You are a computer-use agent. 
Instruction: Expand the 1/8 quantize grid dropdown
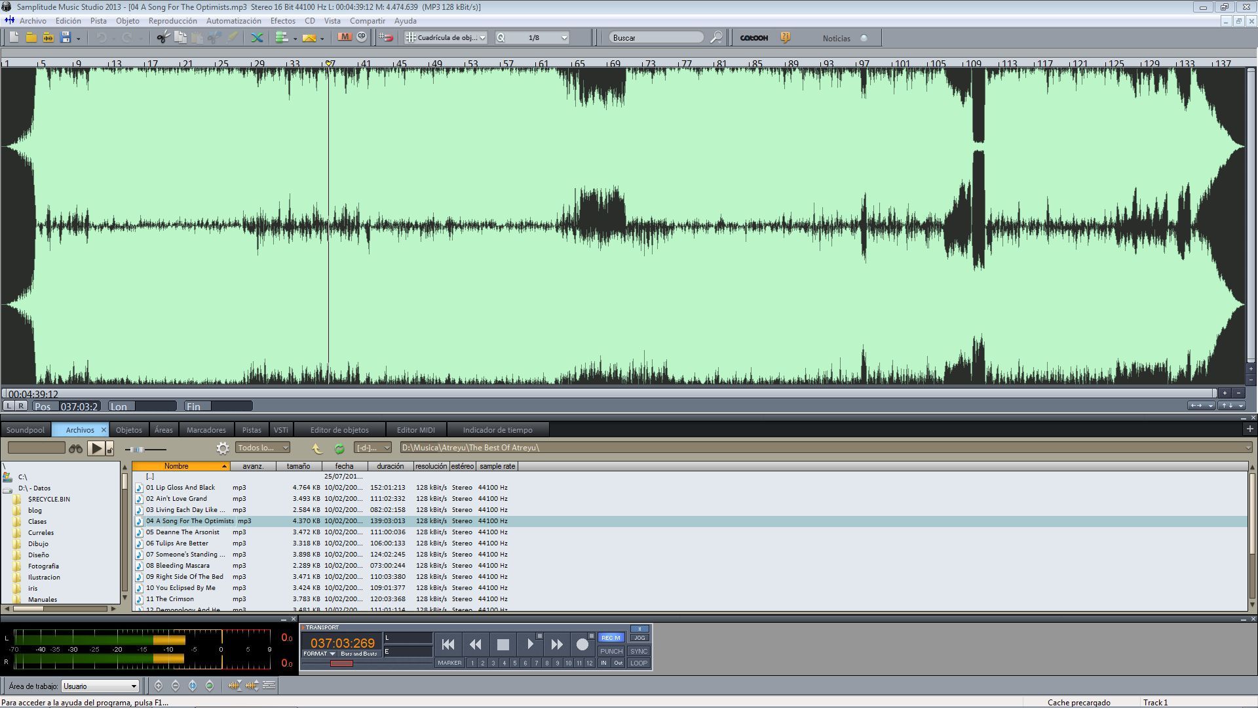click(564, 38)
